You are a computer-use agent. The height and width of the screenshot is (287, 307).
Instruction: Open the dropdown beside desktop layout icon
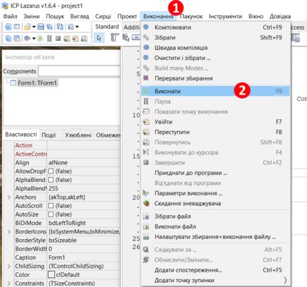77,27
